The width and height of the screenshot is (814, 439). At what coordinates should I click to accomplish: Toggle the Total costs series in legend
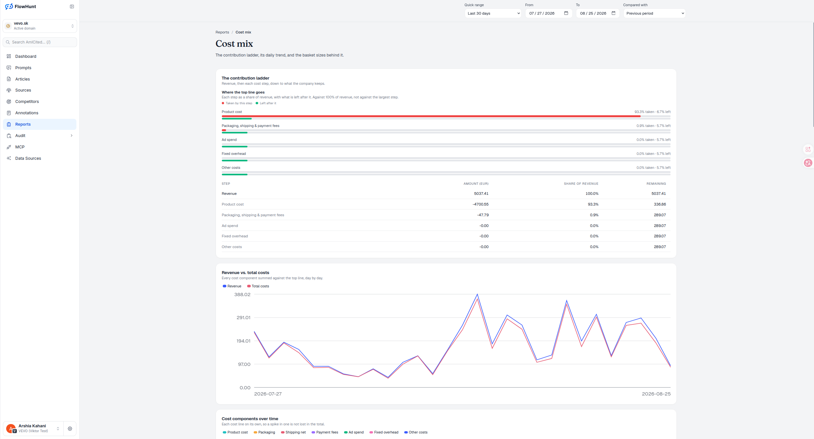tap(258, 286)
